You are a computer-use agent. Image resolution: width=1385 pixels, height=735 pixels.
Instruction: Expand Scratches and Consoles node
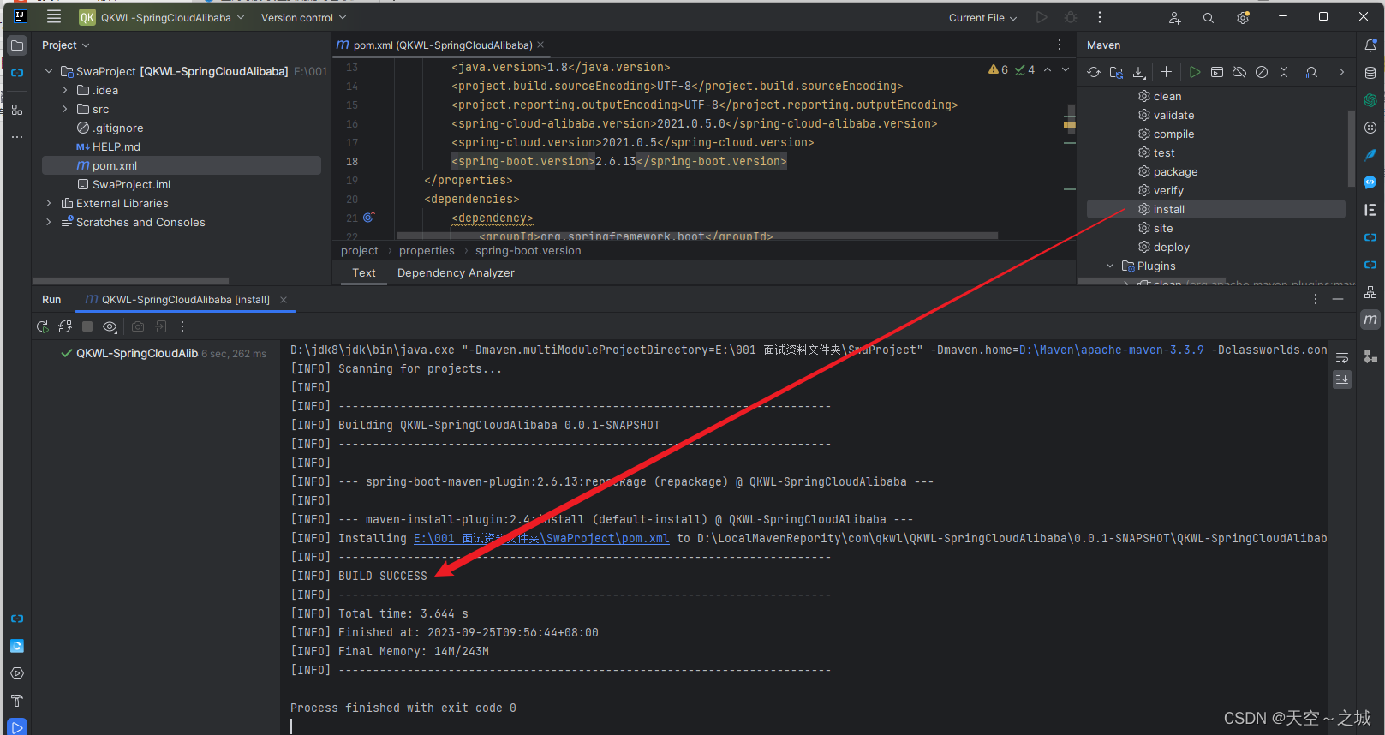pos(49,223)
